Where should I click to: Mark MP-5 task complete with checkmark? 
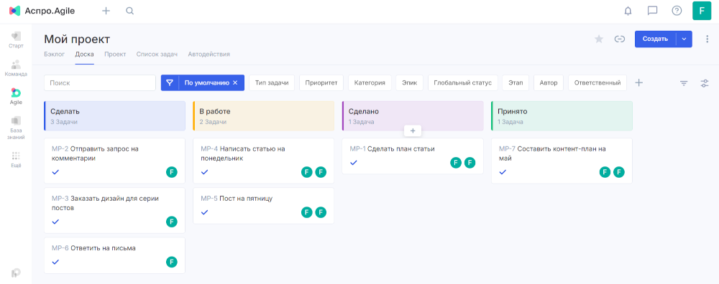point(204,212)
